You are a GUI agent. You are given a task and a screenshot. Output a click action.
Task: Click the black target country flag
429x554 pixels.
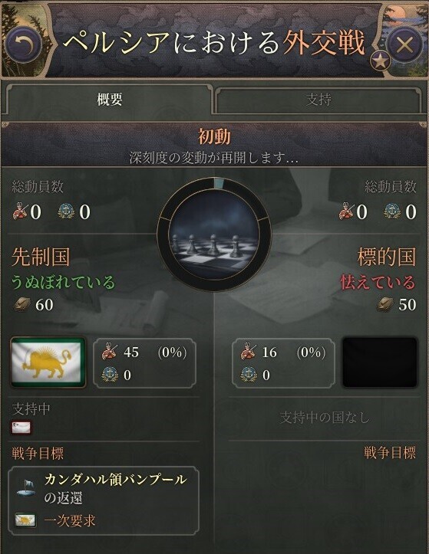(x=380, y=362)
